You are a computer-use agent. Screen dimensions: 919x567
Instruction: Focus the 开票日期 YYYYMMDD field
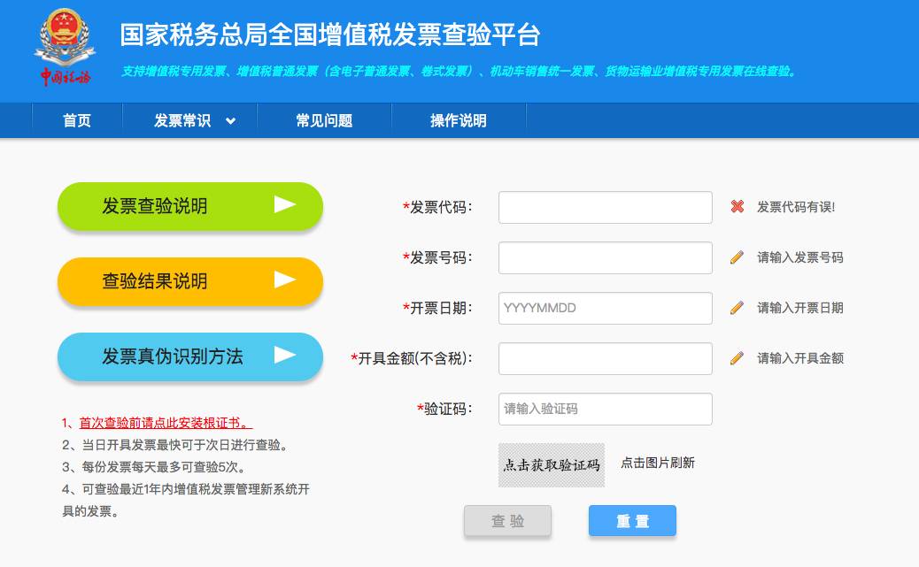click(x=606, y=308)
